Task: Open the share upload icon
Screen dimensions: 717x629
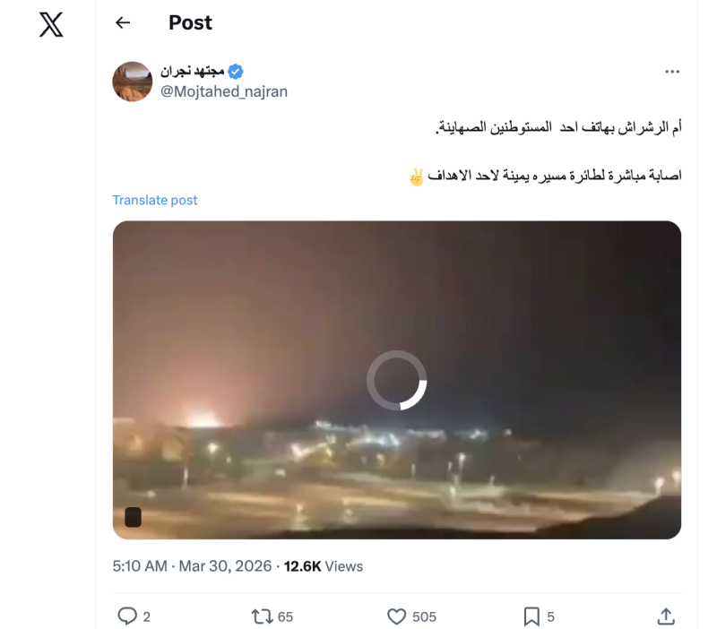Action: [x=666, y=616]
